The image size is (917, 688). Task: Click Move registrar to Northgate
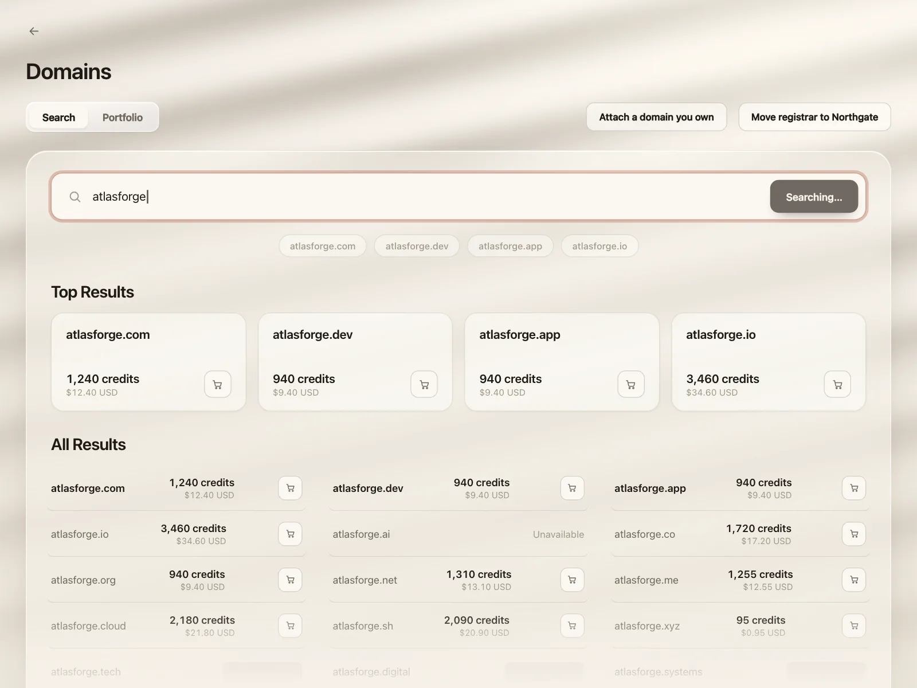814,117
